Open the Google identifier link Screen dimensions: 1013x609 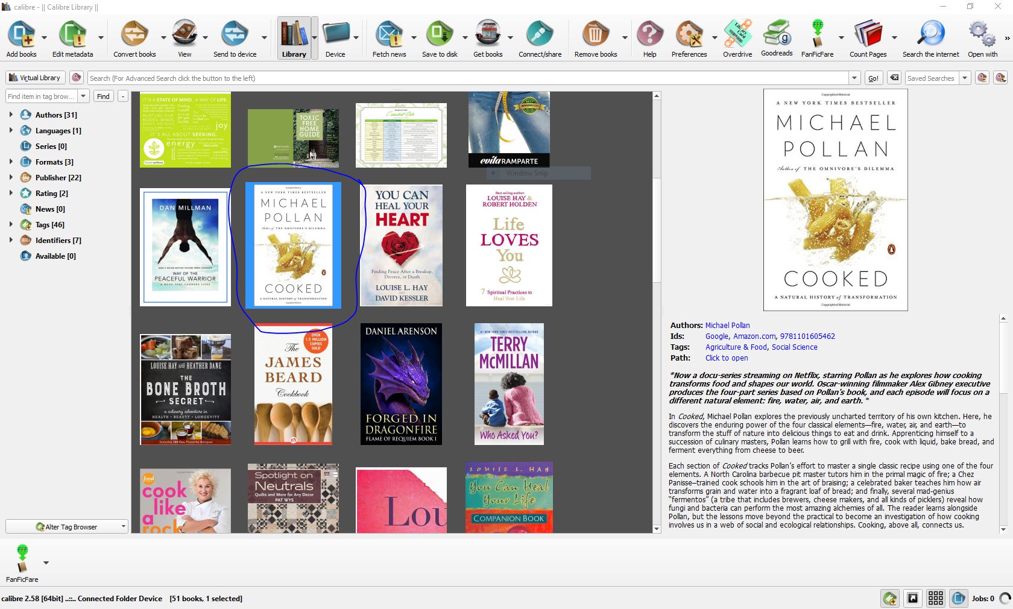(717, 336)
